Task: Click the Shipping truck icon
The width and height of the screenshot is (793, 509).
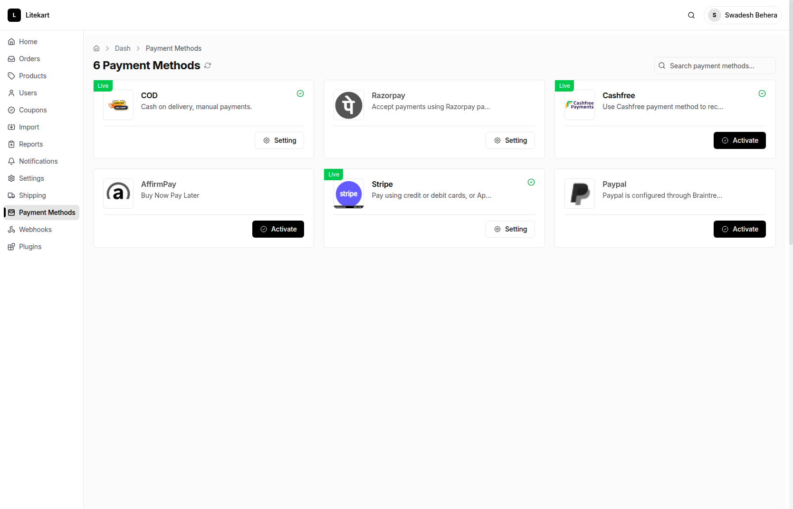Action: [11, 195]
